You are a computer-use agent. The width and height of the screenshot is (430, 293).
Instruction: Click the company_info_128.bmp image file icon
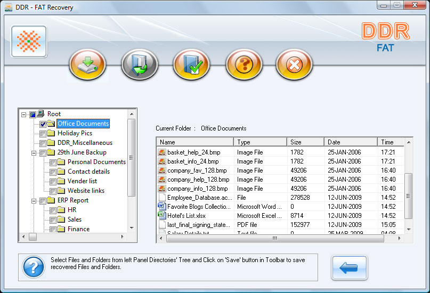(162, 188)
